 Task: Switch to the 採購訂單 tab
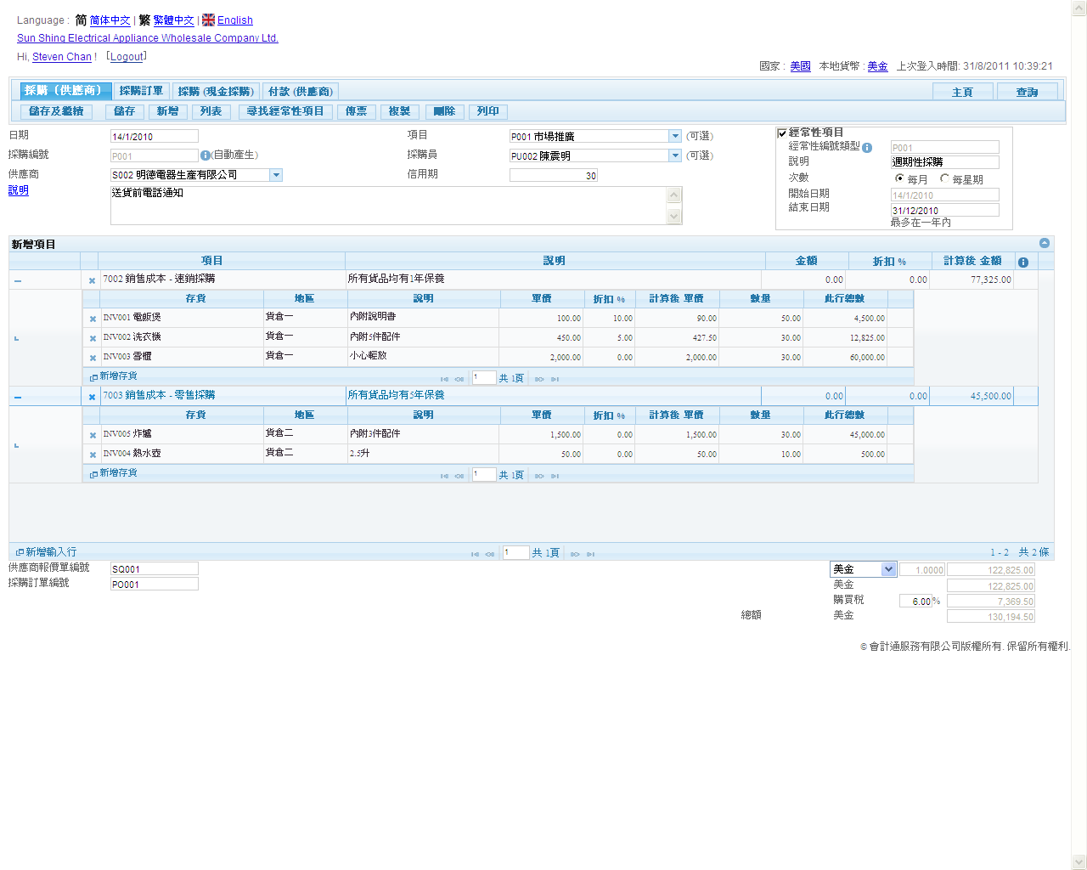(x=141, y=91)
